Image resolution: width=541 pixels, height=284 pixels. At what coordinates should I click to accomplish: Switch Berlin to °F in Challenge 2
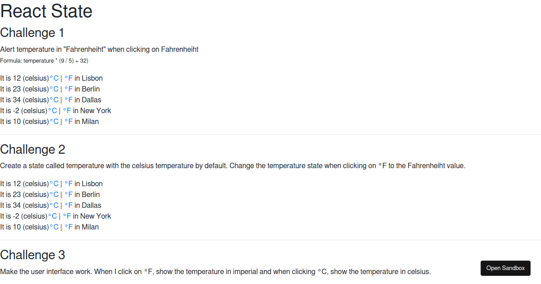point(69,194)
